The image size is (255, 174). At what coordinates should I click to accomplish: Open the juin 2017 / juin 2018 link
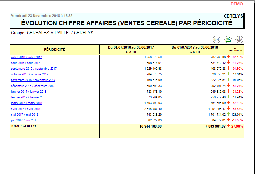24,120
